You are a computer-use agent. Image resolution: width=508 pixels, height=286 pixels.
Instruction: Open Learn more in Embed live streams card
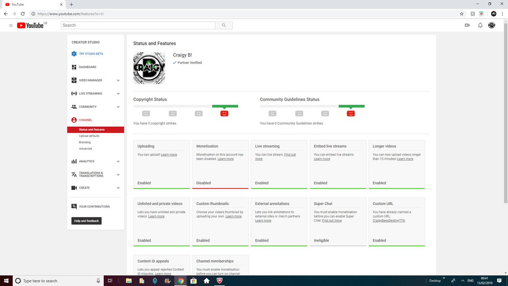(322, 159)
